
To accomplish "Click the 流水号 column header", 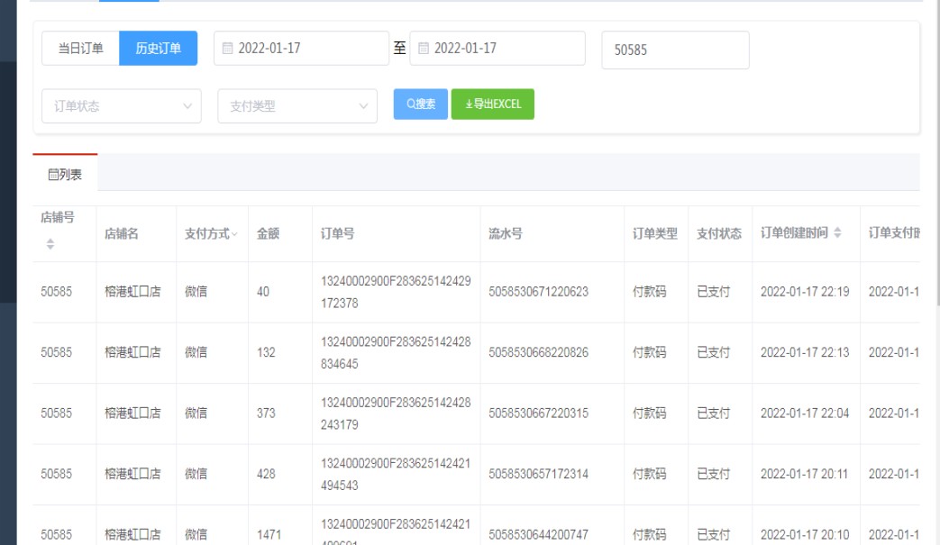I will (x=506, y=234).
